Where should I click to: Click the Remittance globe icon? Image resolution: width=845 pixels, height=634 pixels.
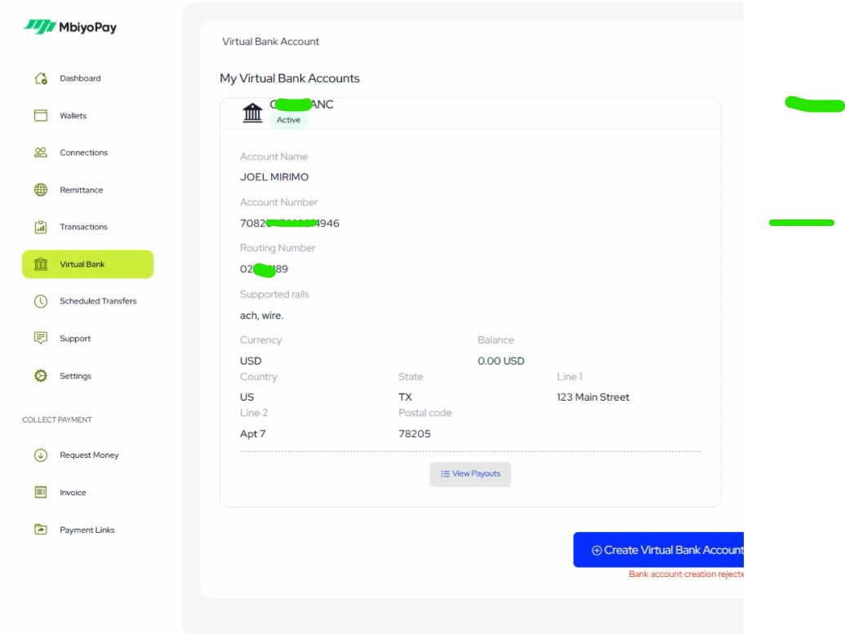click(x=41, y=190)
